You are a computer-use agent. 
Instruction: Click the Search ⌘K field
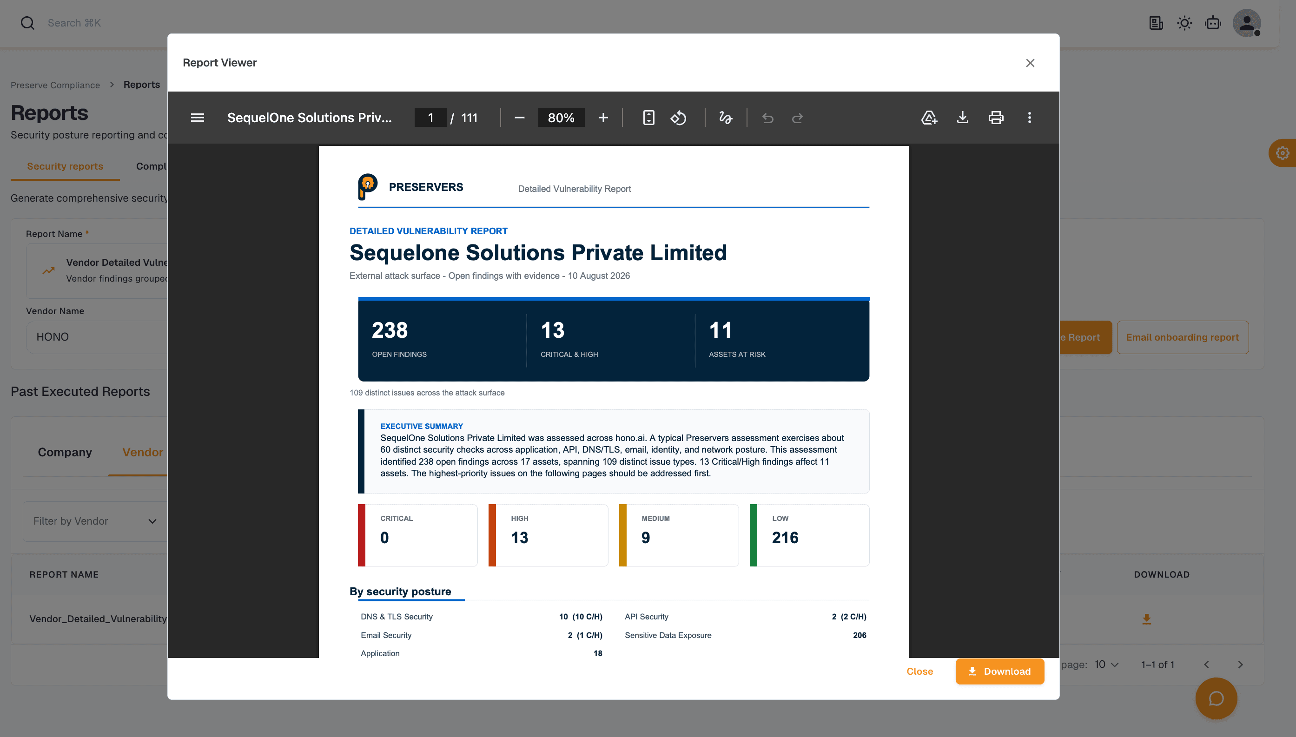pos(74,23)
